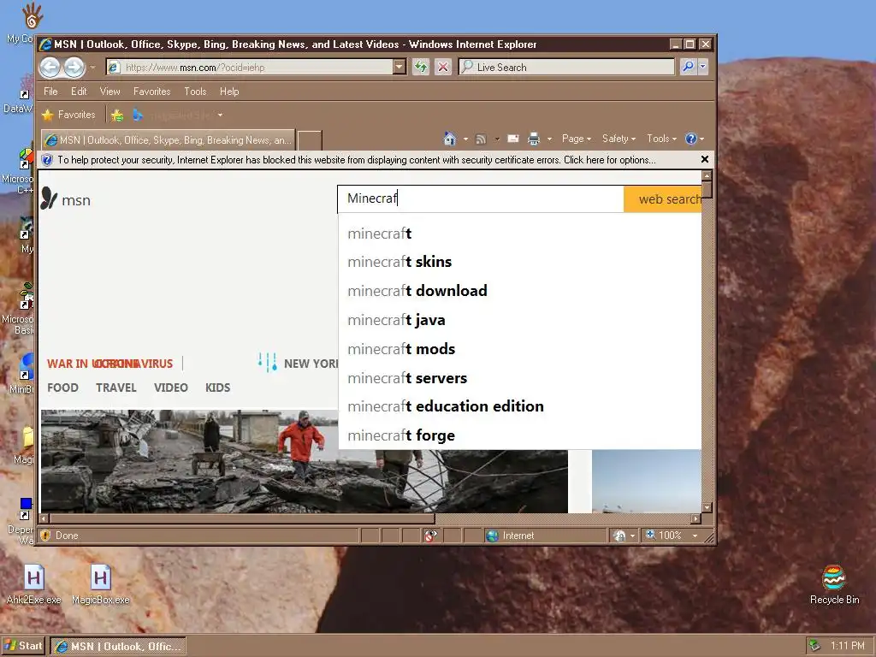Click the Live Search magnifier button

click(x=688, y=67)
